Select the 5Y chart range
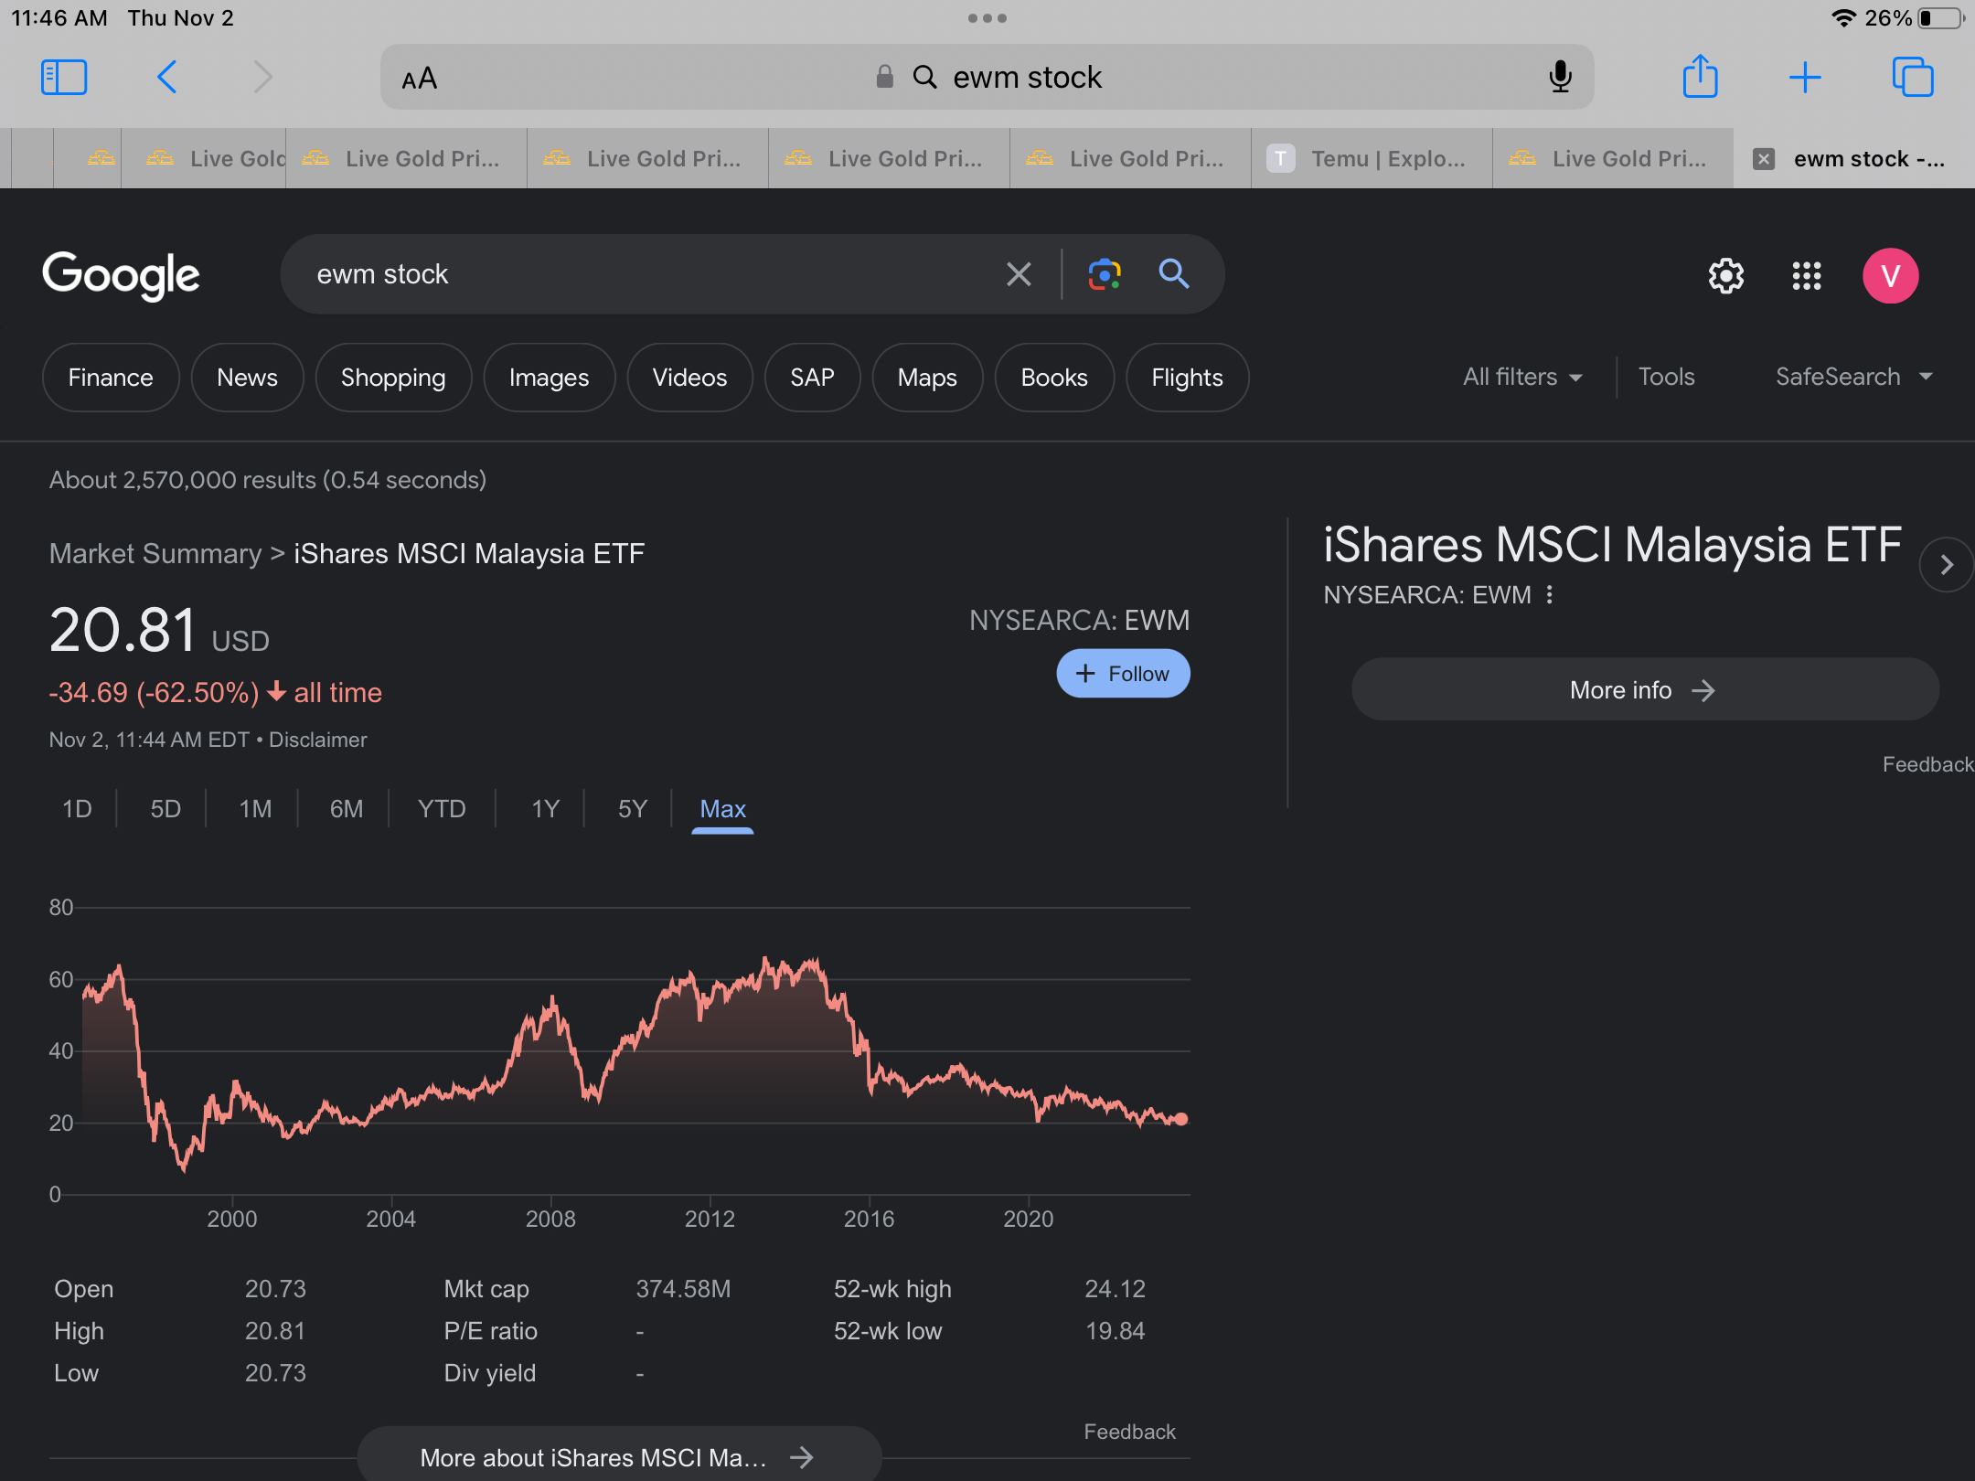The height and width of the screenshot is (1481, 1975). [632, 809]
